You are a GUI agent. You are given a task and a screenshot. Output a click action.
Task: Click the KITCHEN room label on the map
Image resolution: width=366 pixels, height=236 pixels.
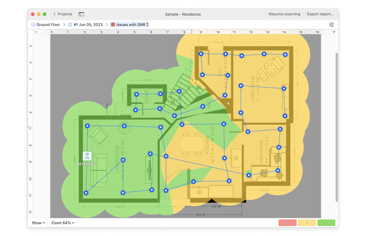tap(207, 145)
